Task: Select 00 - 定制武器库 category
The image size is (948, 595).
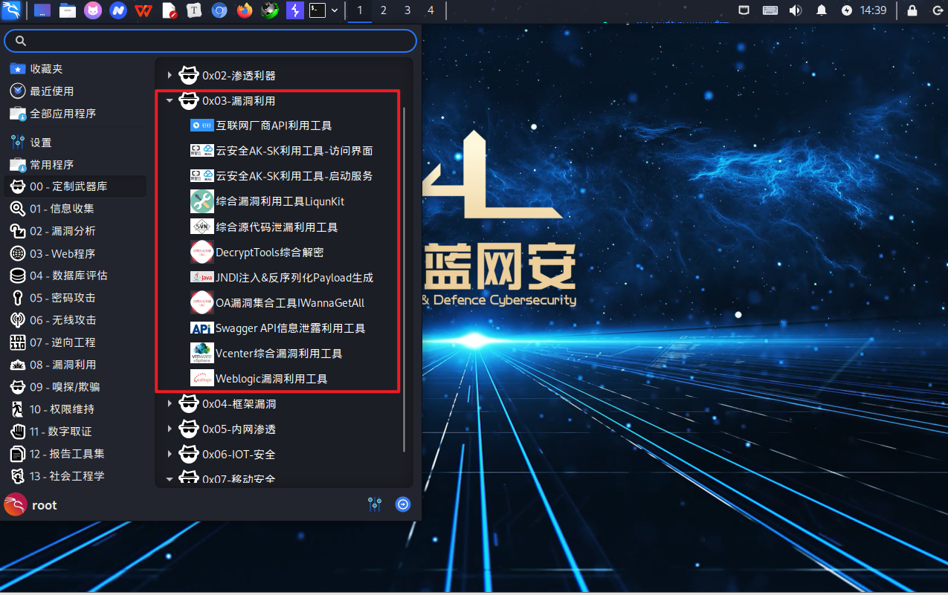Action: [75, 186]
